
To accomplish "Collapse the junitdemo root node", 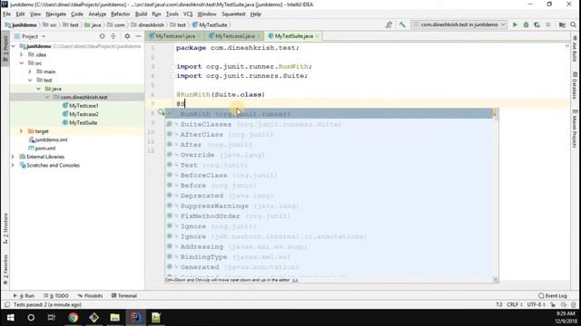I will (14, 46).
